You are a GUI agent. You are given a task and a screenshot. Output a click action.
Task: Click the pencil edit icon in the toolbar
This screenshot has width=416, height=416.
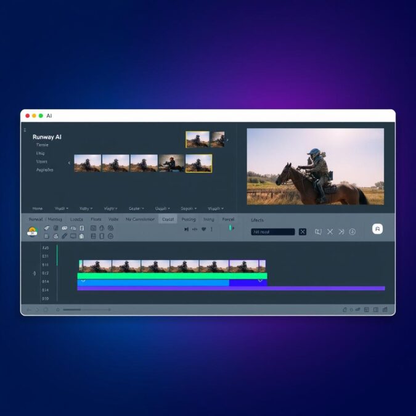click(64, 236)
